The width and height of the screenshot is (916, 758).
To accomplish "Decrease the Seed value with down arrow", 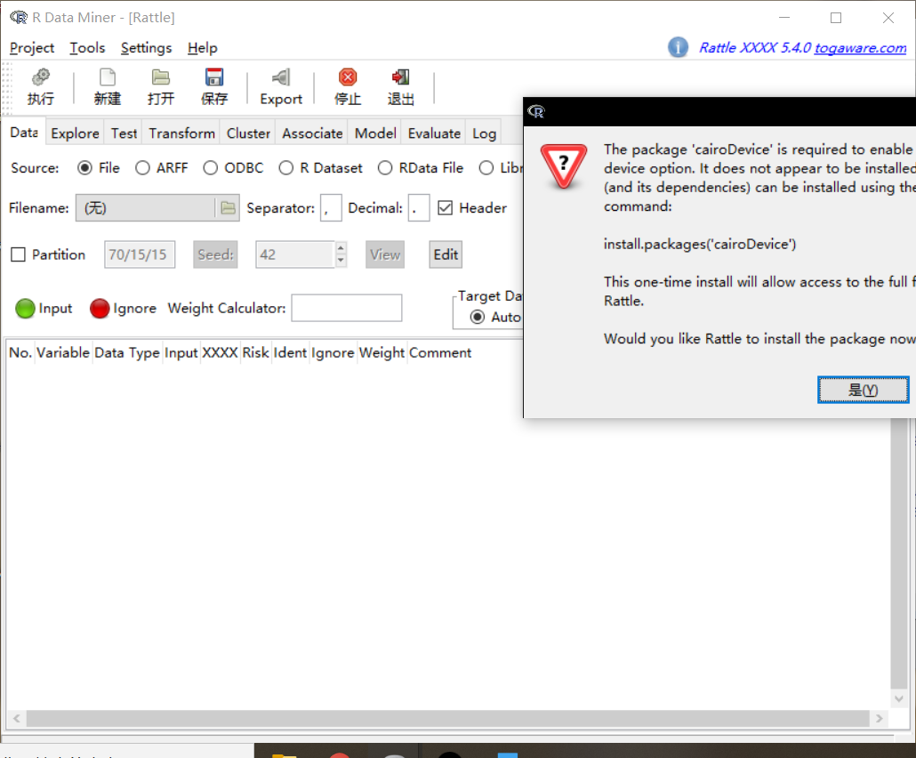I will 341,262.
